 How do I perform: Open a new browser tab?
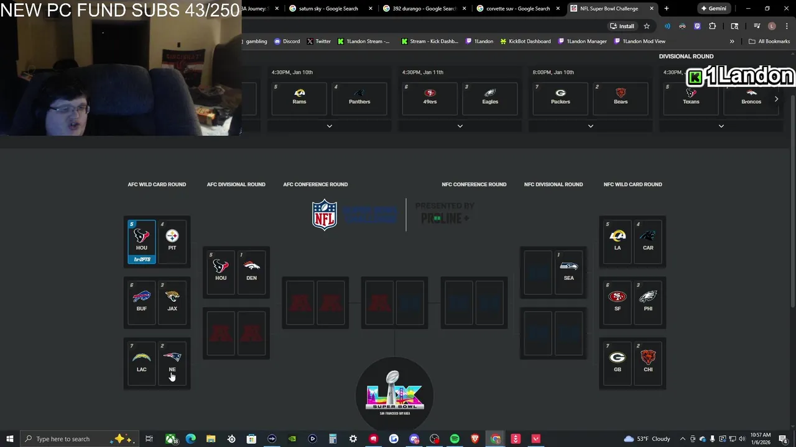(x=666, y=9)
